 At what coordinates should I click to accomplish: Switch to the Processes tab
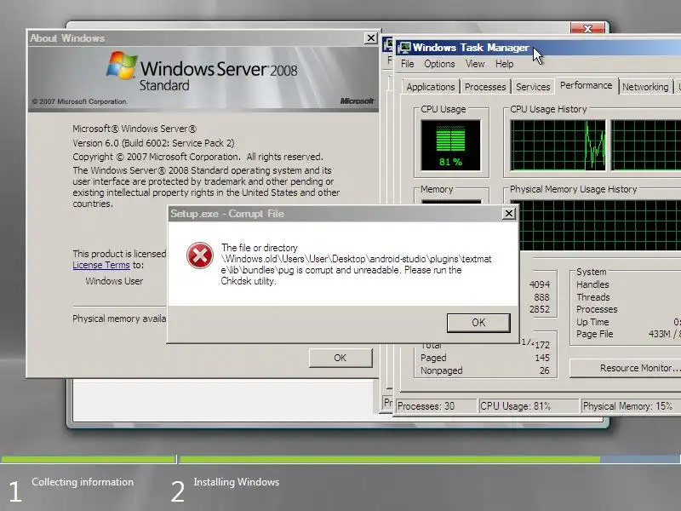485,87
